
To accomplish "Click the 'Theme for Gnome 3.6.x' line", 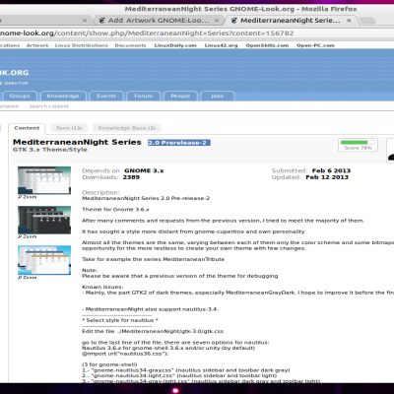I will point(115,210).
